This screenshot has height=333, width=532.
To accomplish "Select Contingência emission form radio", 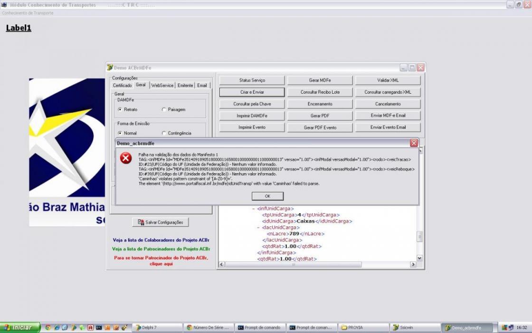I will tap(164, 133).
